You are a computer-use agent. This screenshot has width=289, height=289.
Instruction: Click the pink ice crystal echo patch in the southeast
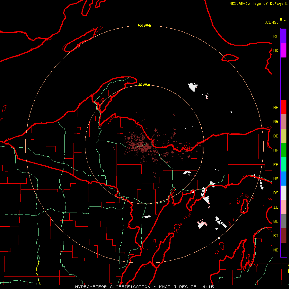pos(202,224)
